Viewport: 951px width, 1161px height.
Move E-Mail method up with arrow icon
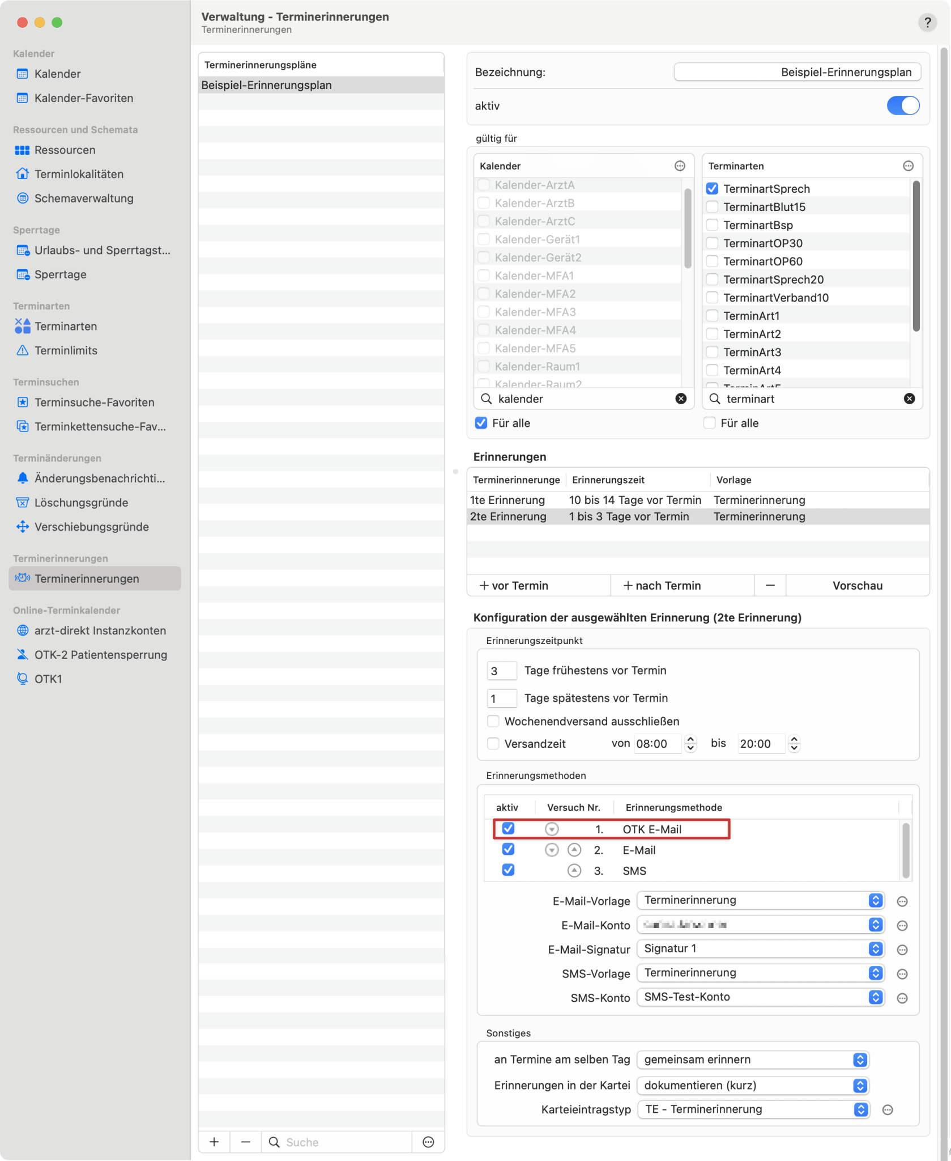574,850
